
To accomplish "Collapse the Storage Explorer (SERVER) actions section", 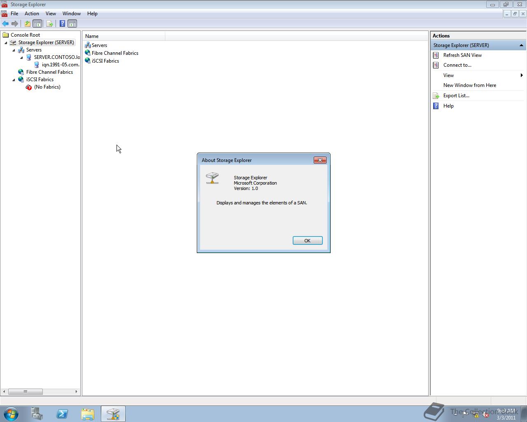I will (521, 45).
